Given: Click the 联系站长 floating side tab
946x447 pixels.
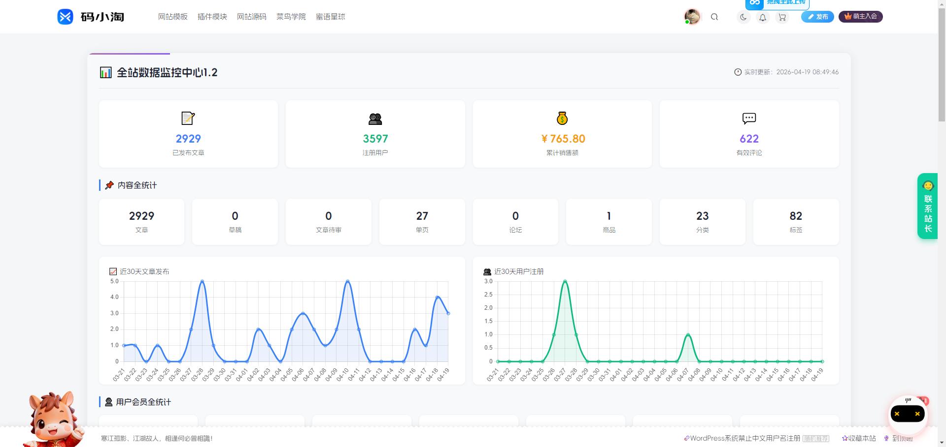Looking at the screenshot, I should coord(927,207).
